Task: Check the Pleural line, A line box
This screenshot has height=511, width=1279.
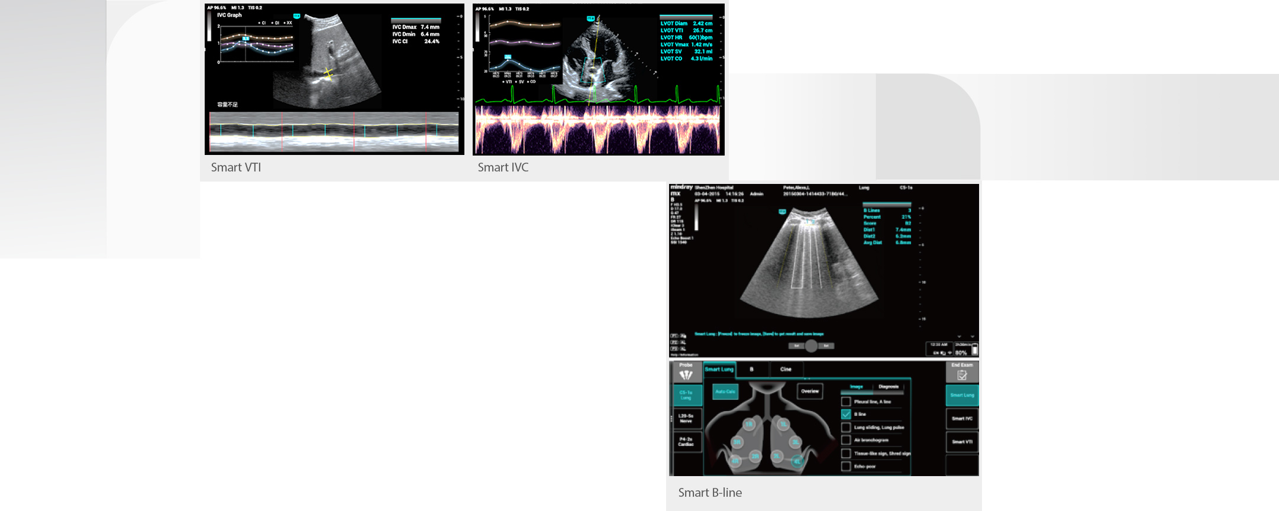Action: pyautogui.click(x=846, y=402)
